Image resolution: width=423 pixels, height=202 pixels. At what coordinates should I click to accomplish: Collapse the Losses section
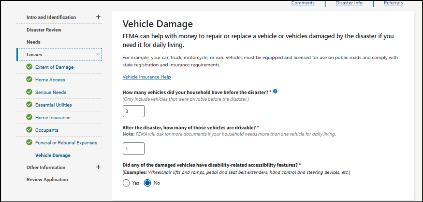pos(98,55)
